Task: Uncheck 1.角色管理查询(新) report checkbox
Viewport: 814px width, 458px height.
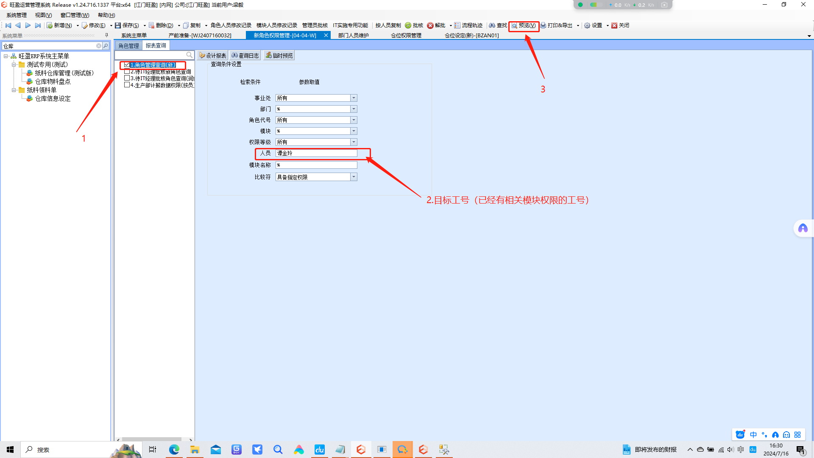Action: point(127,65)
